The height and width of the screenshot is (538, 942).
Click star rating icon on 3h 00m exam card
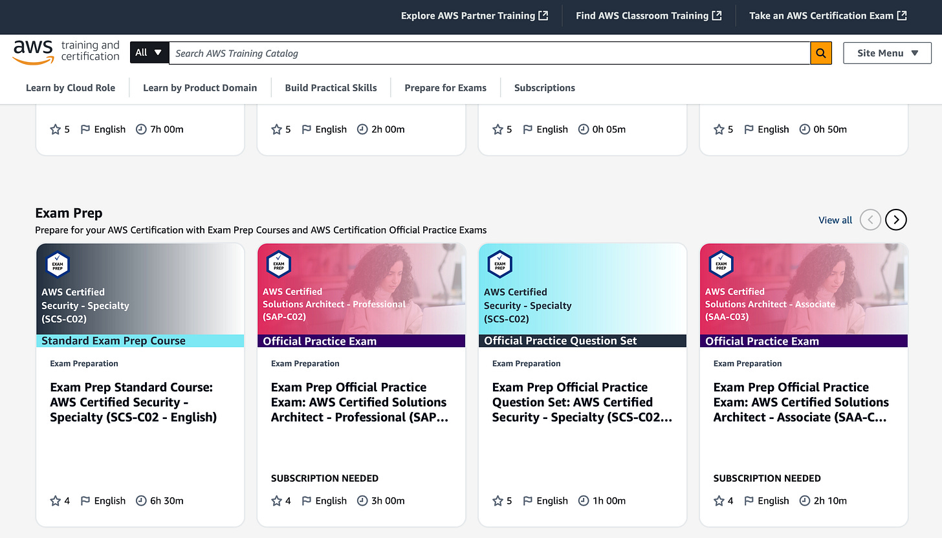[276, 500]
